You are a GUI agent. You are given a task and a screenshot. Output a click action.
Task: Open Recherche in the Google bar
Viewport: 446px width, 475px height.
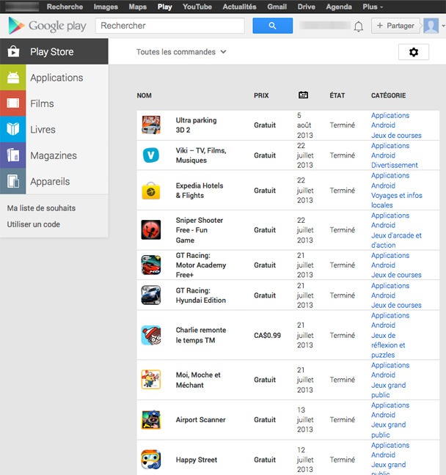(65, 7)
